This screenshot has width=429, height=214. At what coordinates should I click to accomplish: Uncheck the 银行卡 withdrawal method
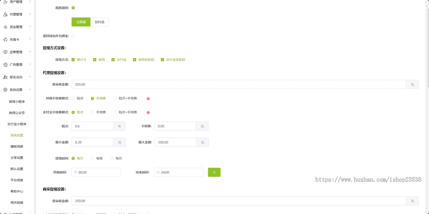click(x=73, y=59)
